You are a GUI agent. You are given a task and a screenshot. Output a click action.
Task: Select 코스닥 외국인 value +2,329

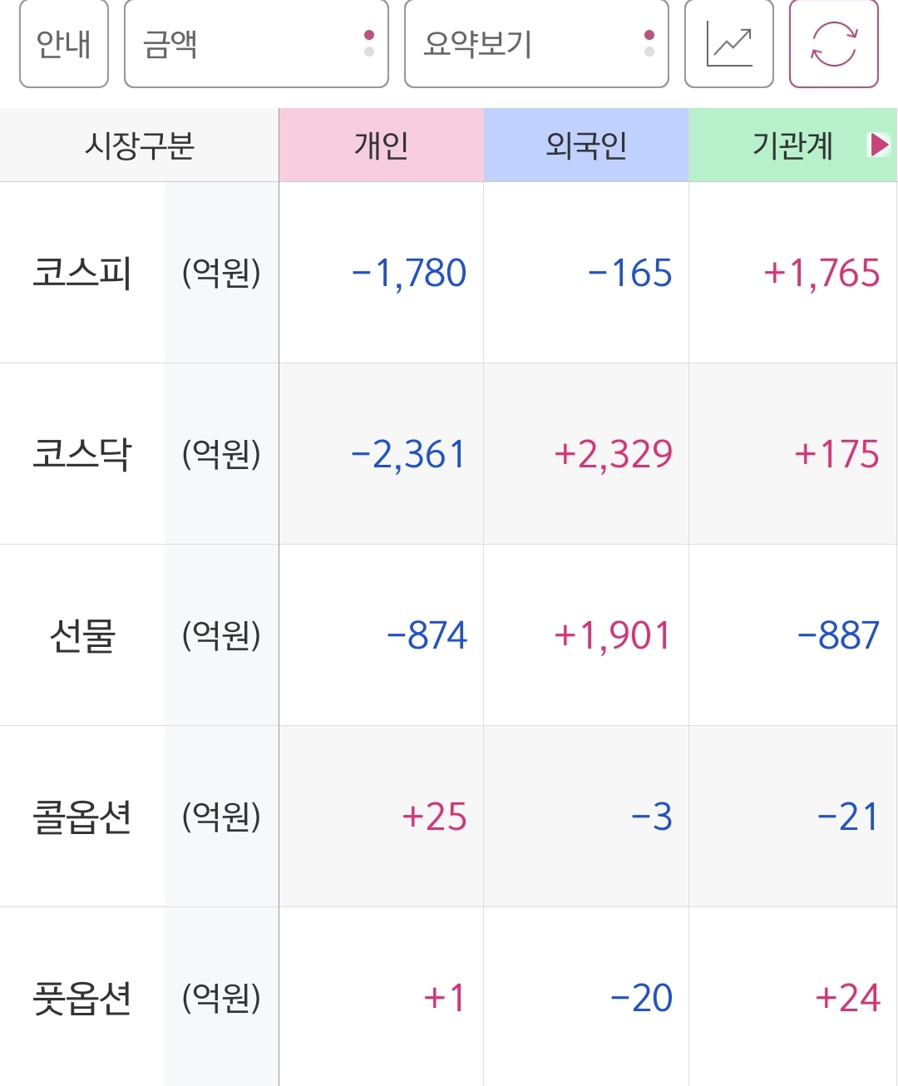[614, 455]
